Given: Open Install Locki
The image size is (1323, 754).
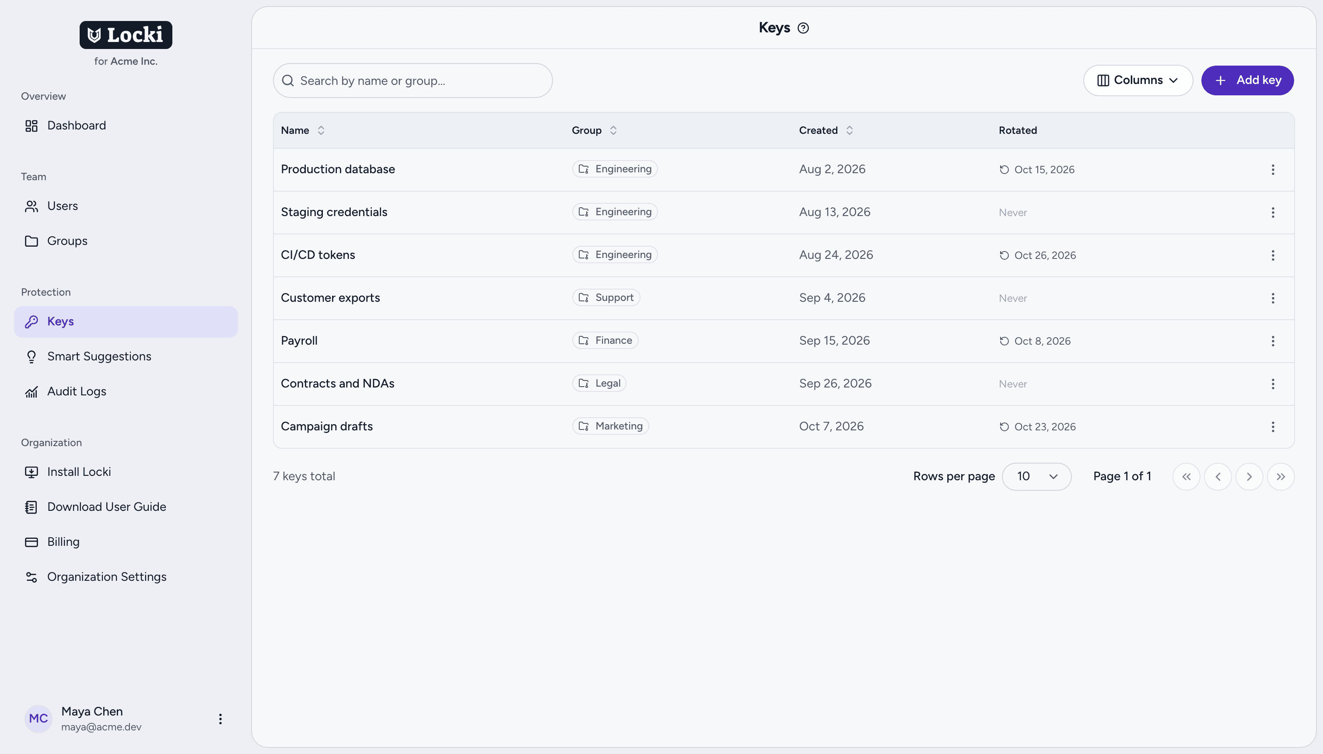Looking at the screenshot, I should (126, 472).
